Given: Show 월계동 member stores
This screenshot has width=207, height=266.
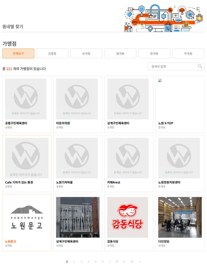Looking at the screenshot, I should point(120,54).
